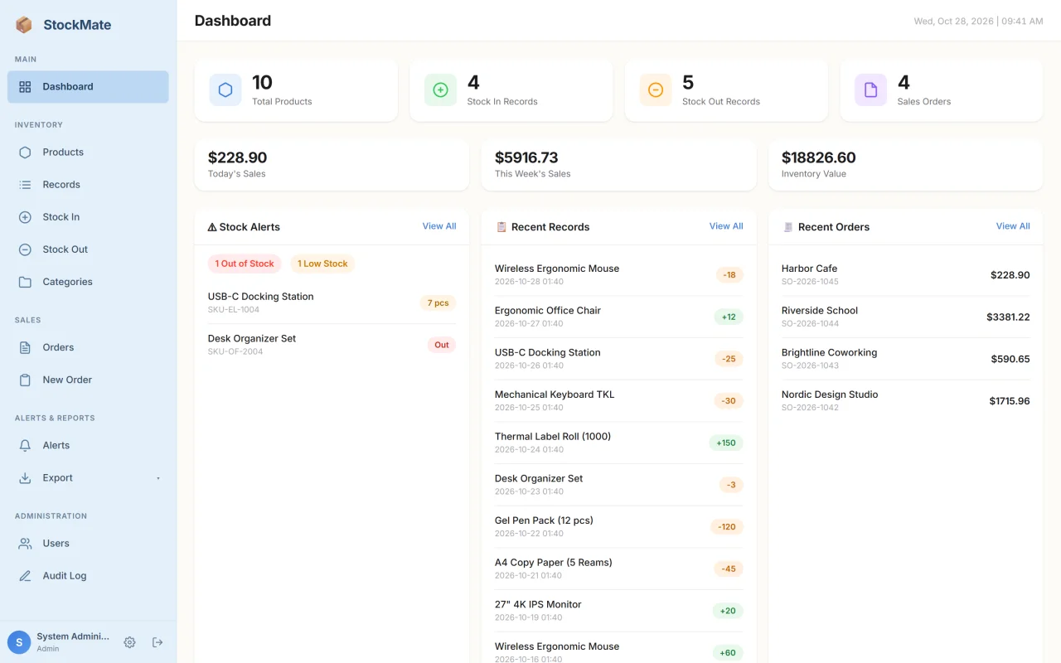Expand the Export menu arrow
Screen dimensions: 1061x663
pos(157,478)
